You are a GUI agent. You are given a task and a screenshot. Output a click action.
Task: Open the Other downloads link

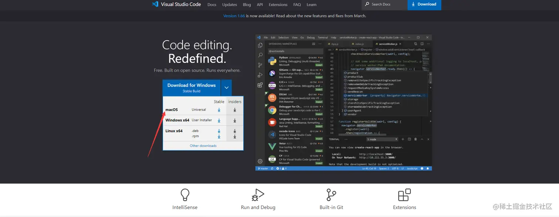[203, 146]
